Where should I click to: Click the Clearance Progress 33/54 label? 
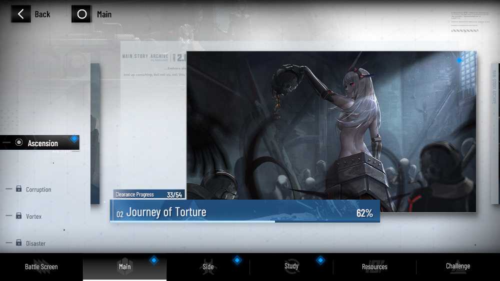149,195
